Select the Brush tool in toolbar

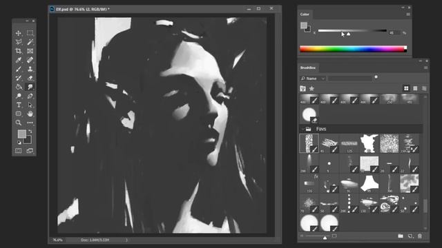pos(19,69)
